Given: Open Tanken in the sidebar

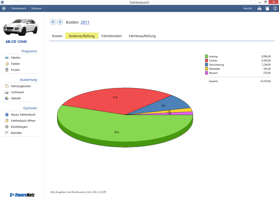Looking at the screenshot, I should coord(15,64).
